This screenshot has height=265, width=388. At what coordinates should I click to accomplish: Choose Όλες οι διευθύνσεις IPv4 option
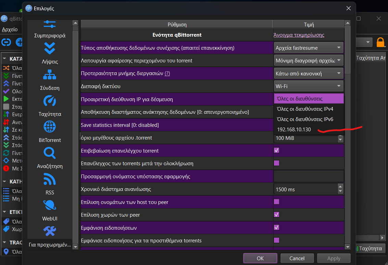(309, 109)
